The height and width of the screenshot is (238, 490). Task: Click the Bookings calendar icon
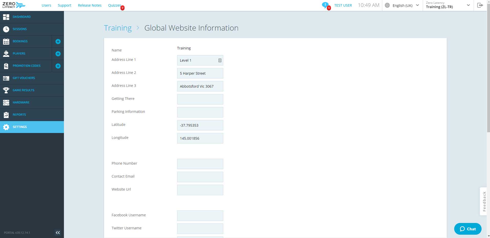(6, 41)
